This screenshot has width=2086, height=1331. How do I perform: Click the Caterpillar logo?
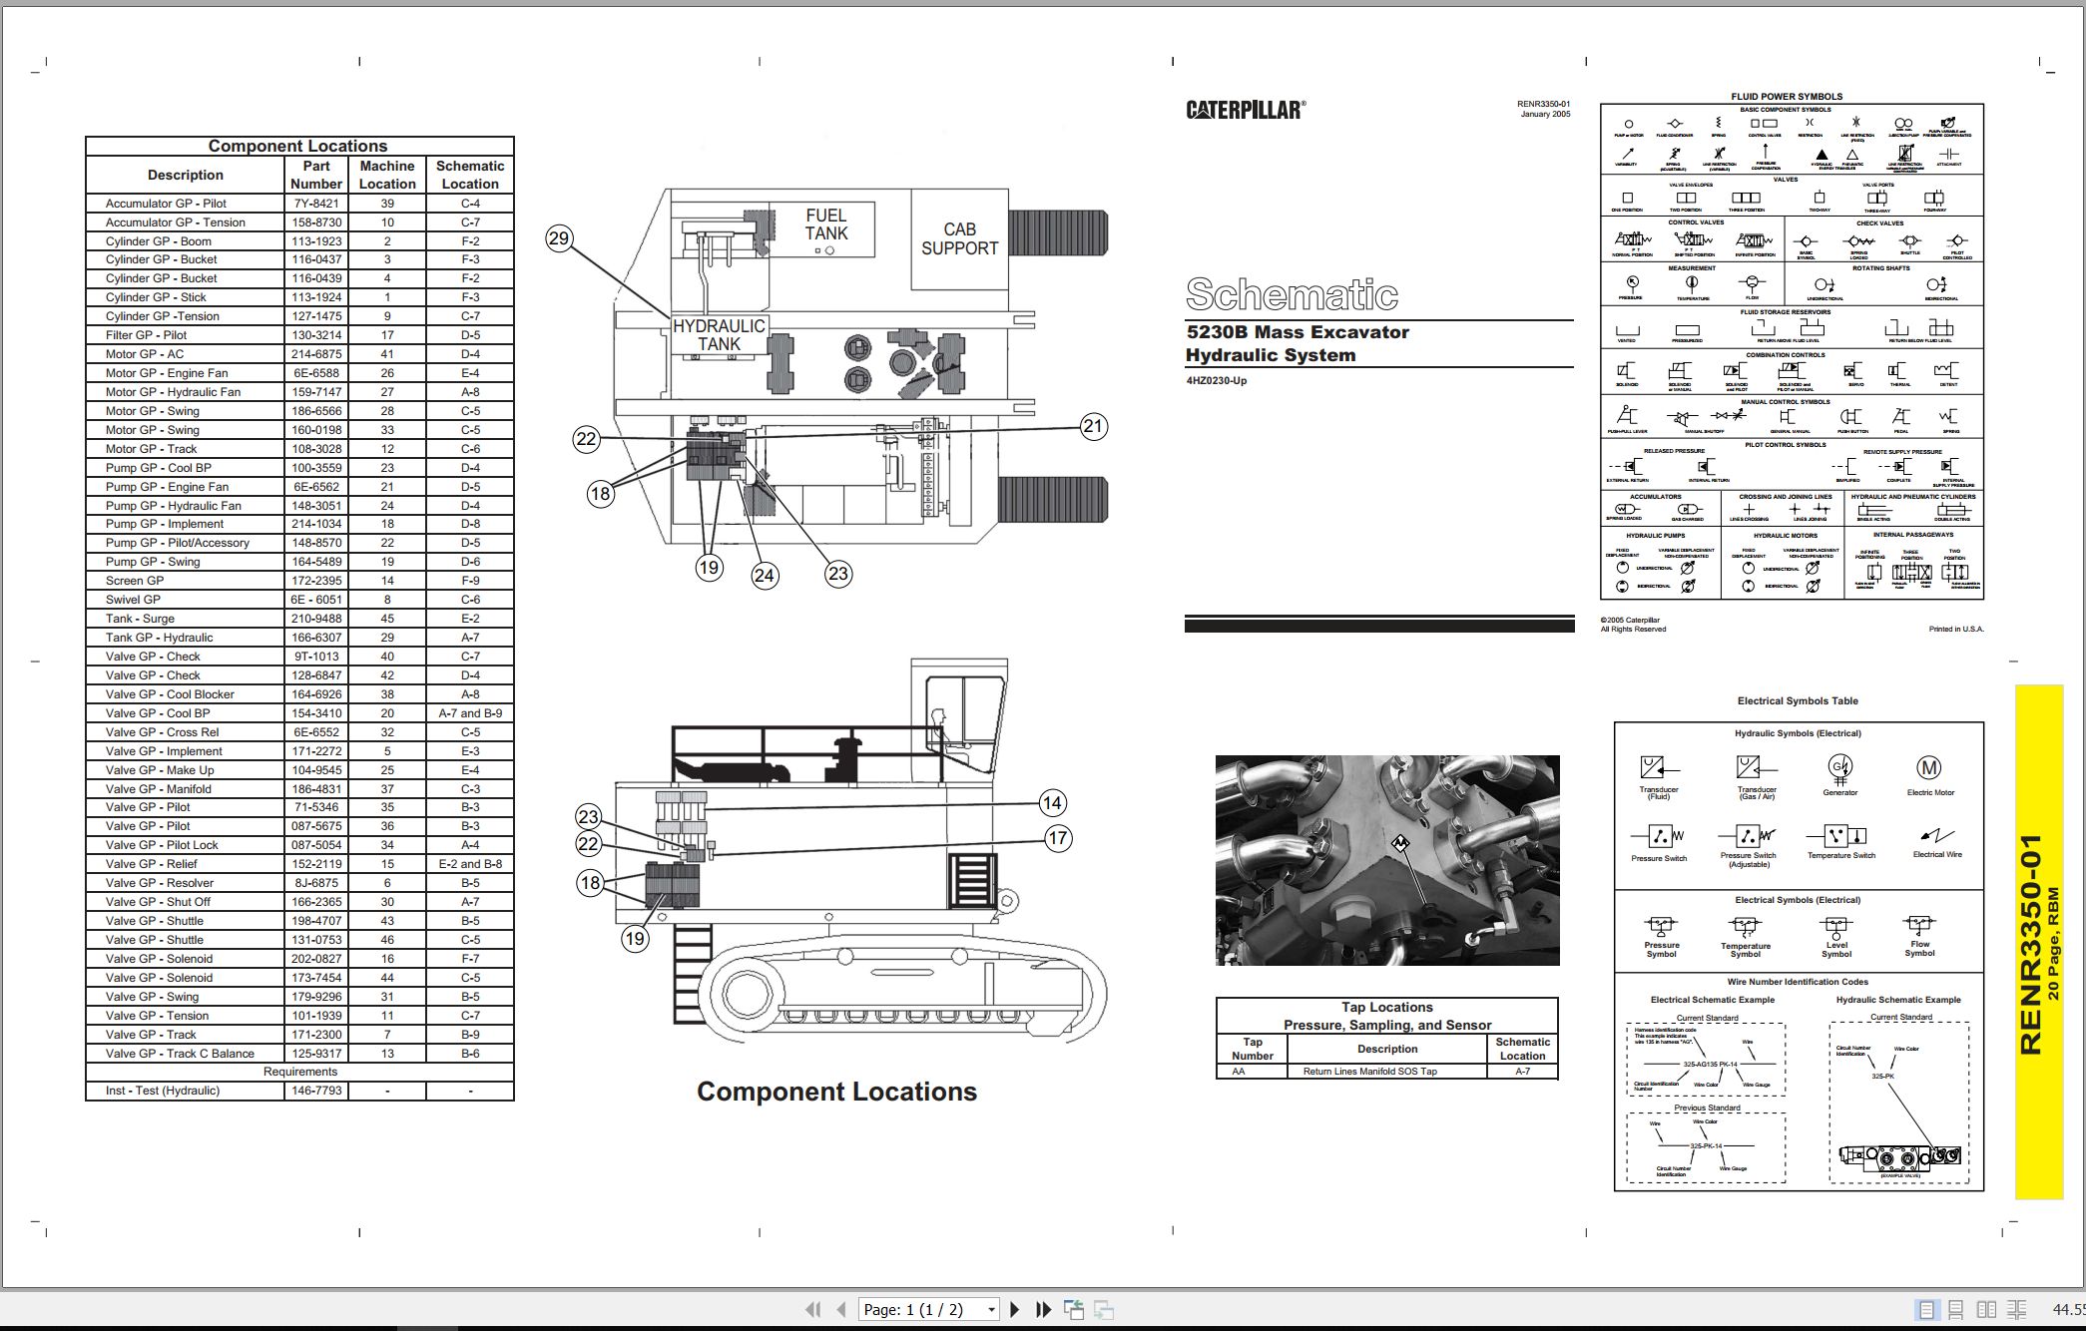[1246, 110]
